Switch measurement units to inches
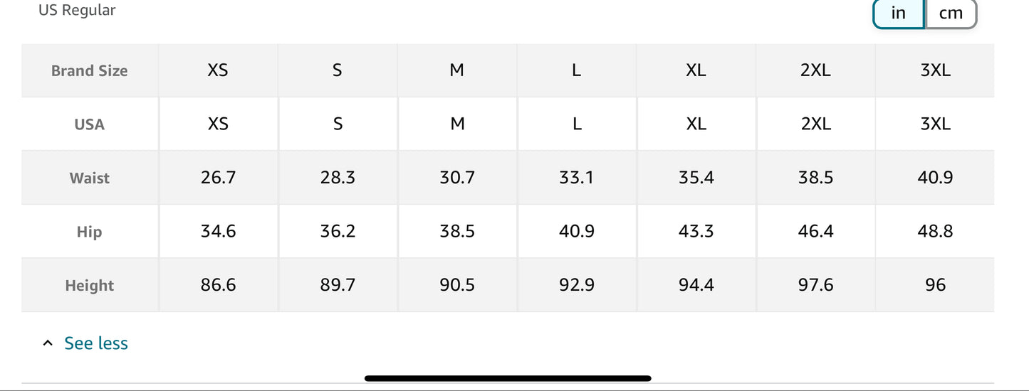 pyautogui.click(x=898, y=14)
